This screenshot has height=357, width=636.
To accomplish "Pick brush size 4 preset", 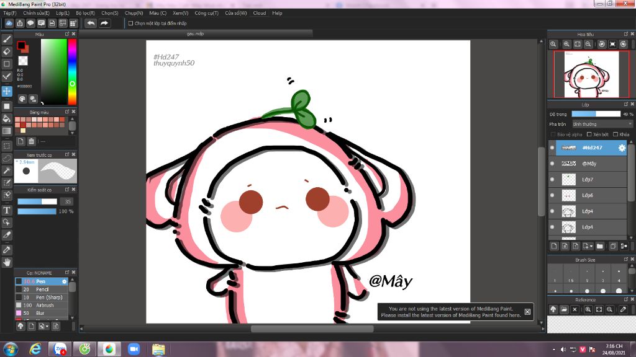I will point(619,275).
